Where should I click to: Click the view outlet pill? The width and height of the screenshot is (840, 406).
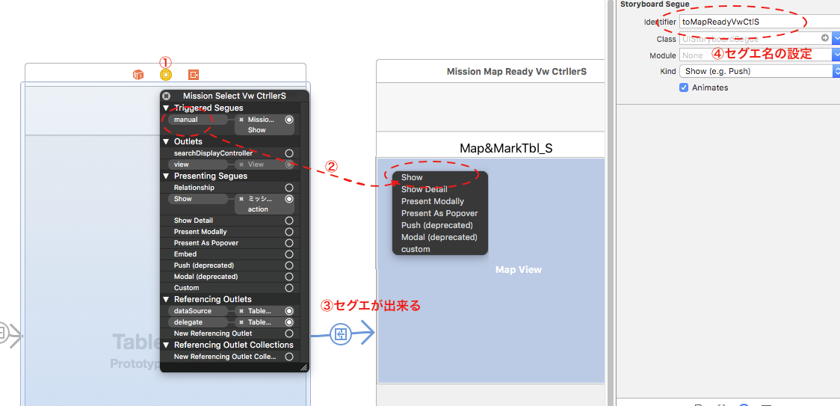pos(198,164)
